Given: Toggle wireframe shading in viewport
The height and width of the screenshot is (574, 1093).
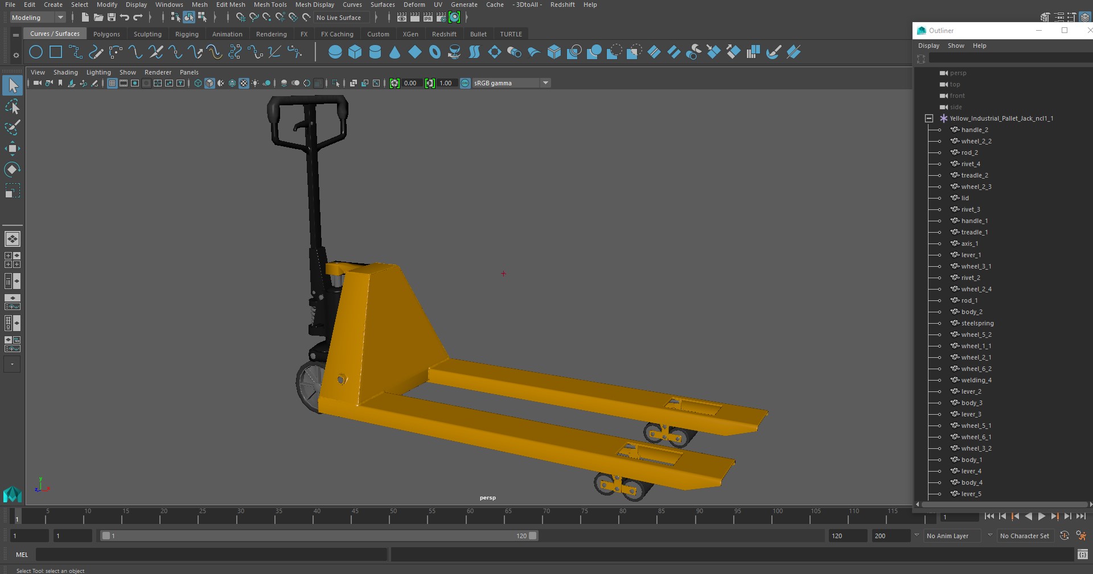Looking at the screenshot, I should click(x=198, y=83).
